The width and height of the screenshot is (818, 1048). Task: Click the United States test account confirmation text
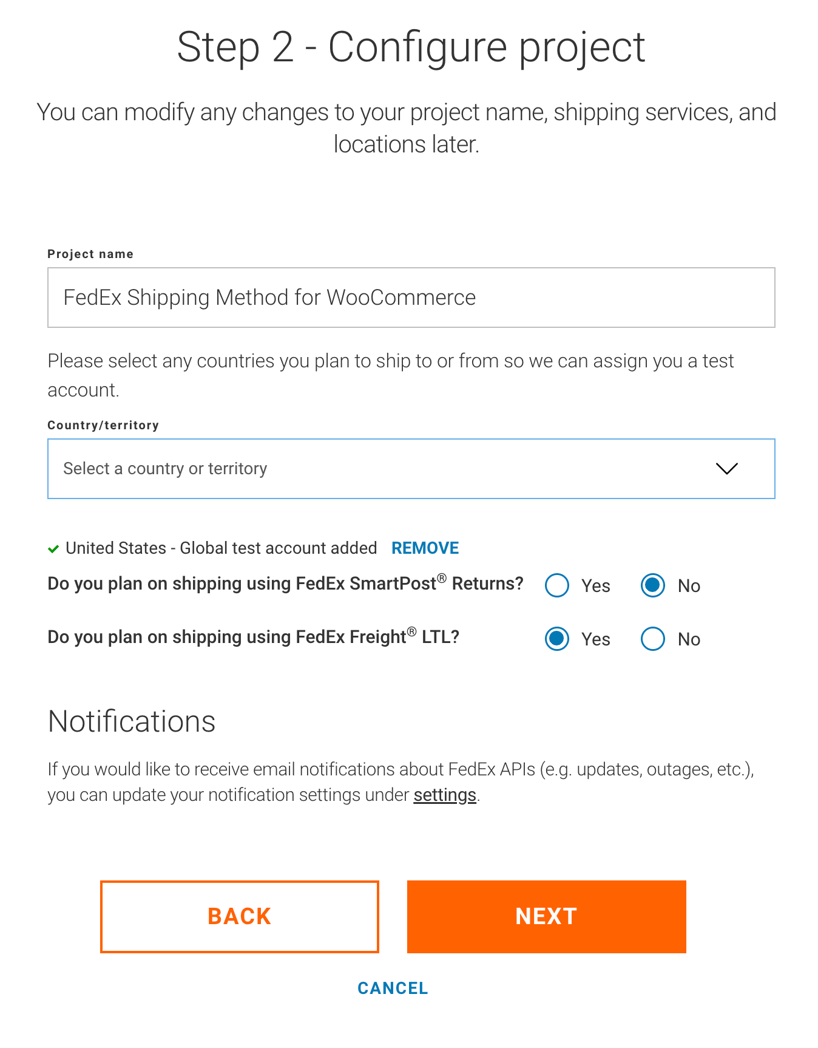221,548
